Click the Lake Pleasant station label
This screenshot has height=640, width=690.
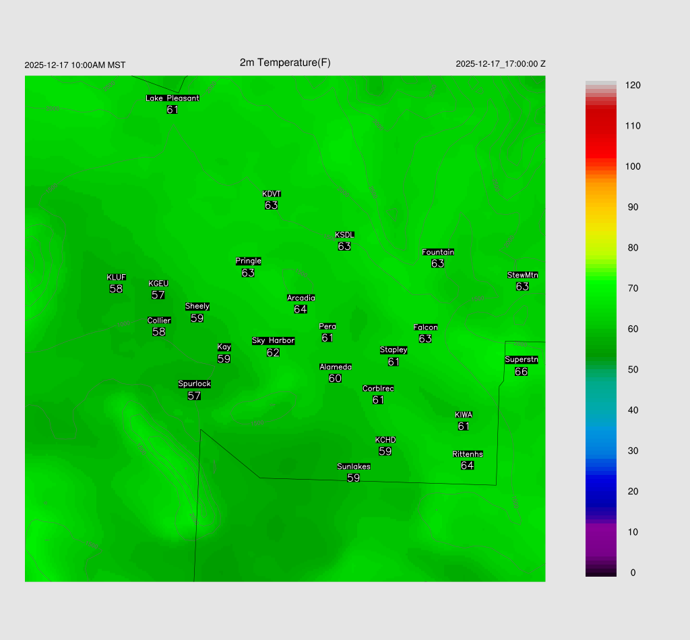[x=172, y=98]
